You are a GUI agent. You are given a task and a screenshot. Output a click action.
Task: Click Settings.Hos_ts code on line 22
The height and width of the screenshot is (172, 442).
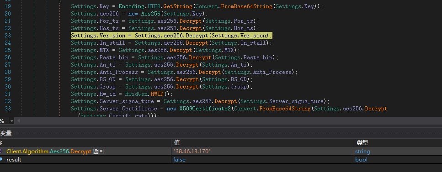pos(165,28)
